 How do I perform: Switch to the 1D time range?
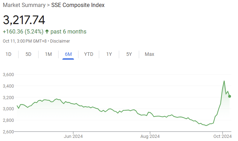point(9,54)
